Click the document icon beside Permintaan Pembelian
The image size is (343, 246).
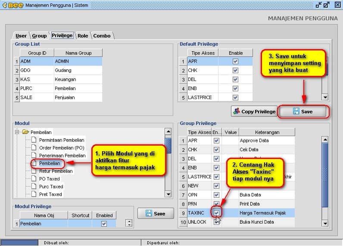(34, 140)
